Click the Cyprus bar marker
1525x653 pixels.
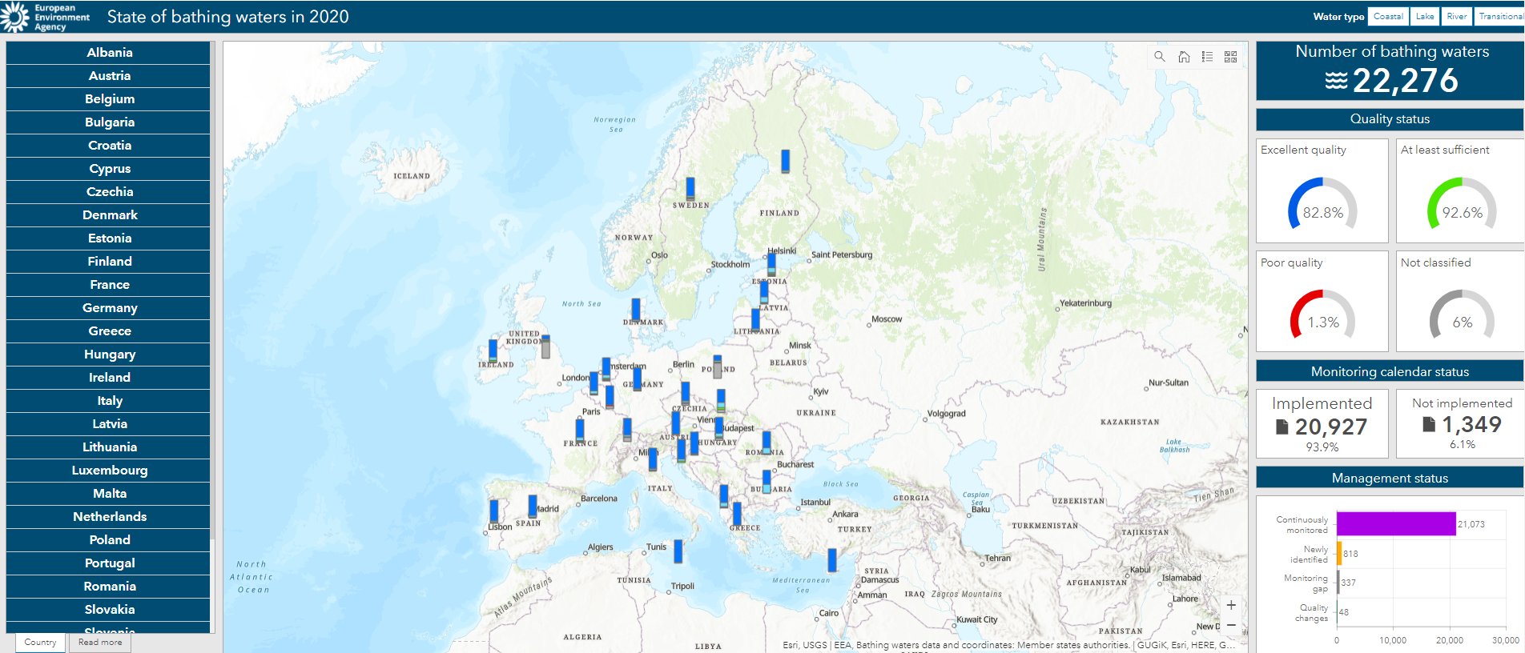point(832,560)
